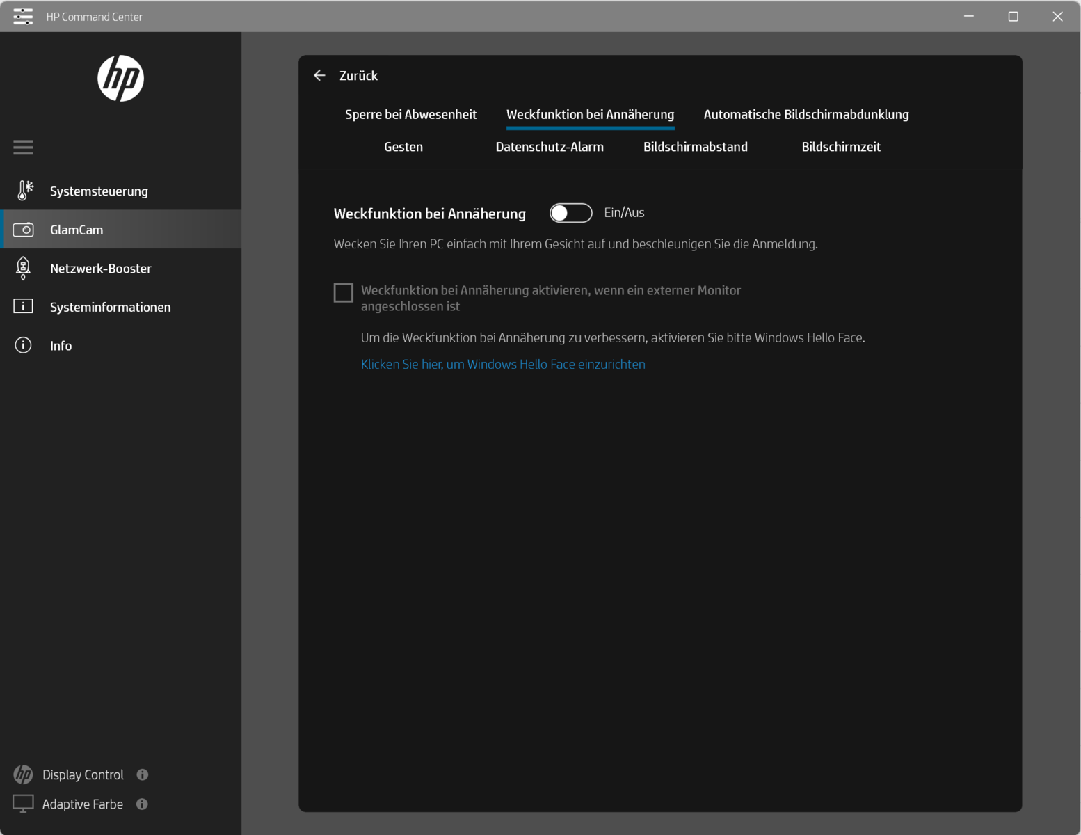Check external monitor wake option checkbox
Image resolution: width=1081 pixels, height=835 pixels.
click(x=344, y=292)
